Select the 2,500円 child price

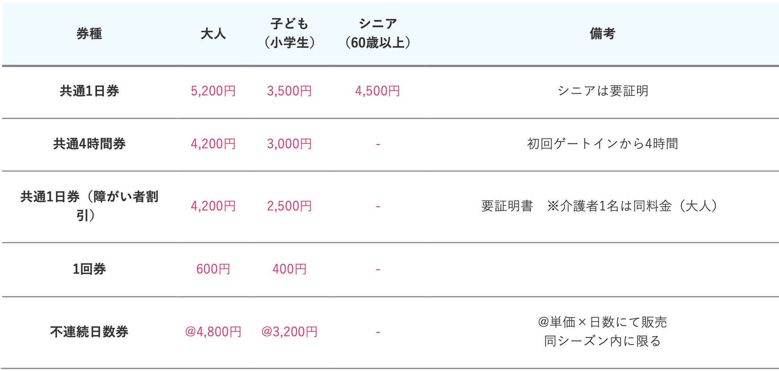tap(289, 206)
